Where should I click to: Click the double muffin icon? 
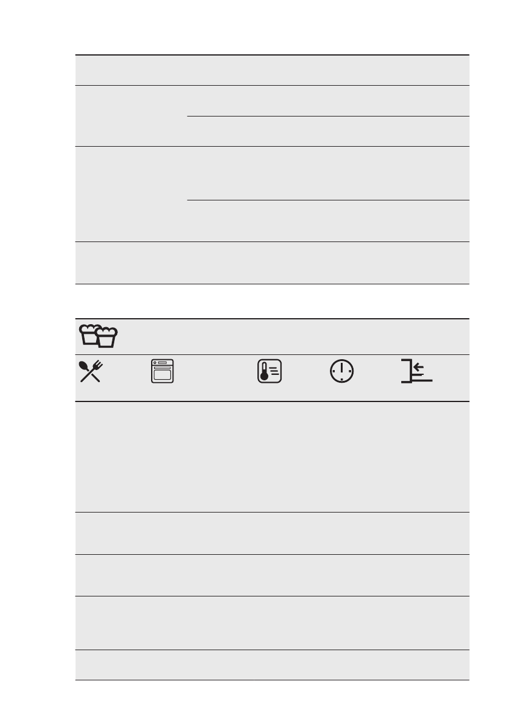pos(98,336)
